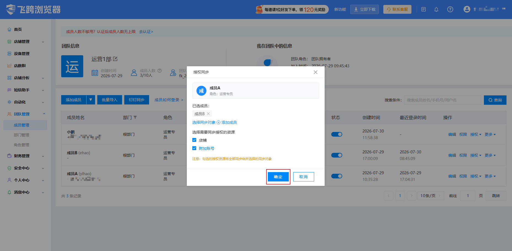This screenshot has height=251, width=512.
Task: Focus the 前往 page number input
Action: coord(468,196)
